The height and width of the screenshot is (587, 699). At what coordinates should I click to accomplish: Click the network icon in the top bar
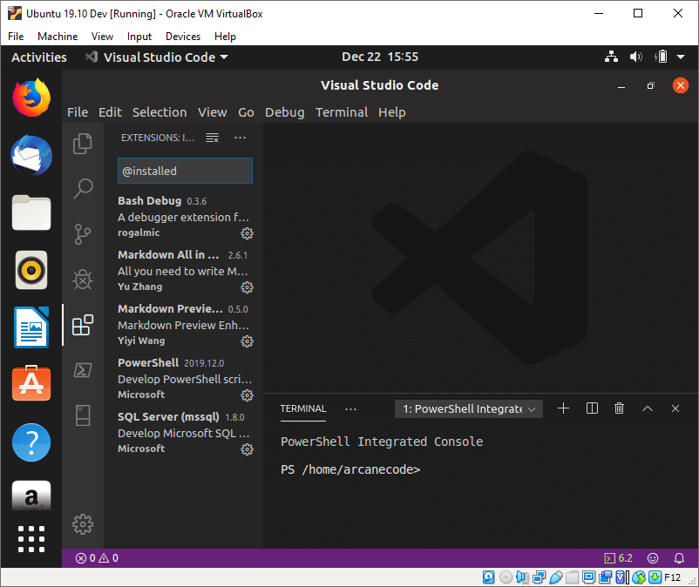tap(611, 57)
